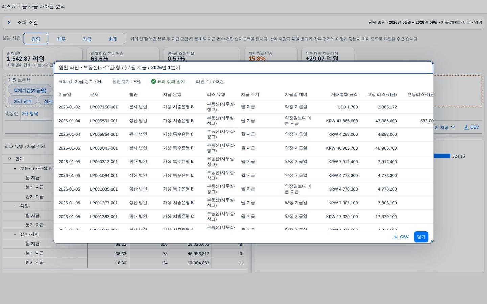The height and width of the screenshot is (304, 487).
Task: Click the modal title field 원천 라인
Action: point(243,68)
